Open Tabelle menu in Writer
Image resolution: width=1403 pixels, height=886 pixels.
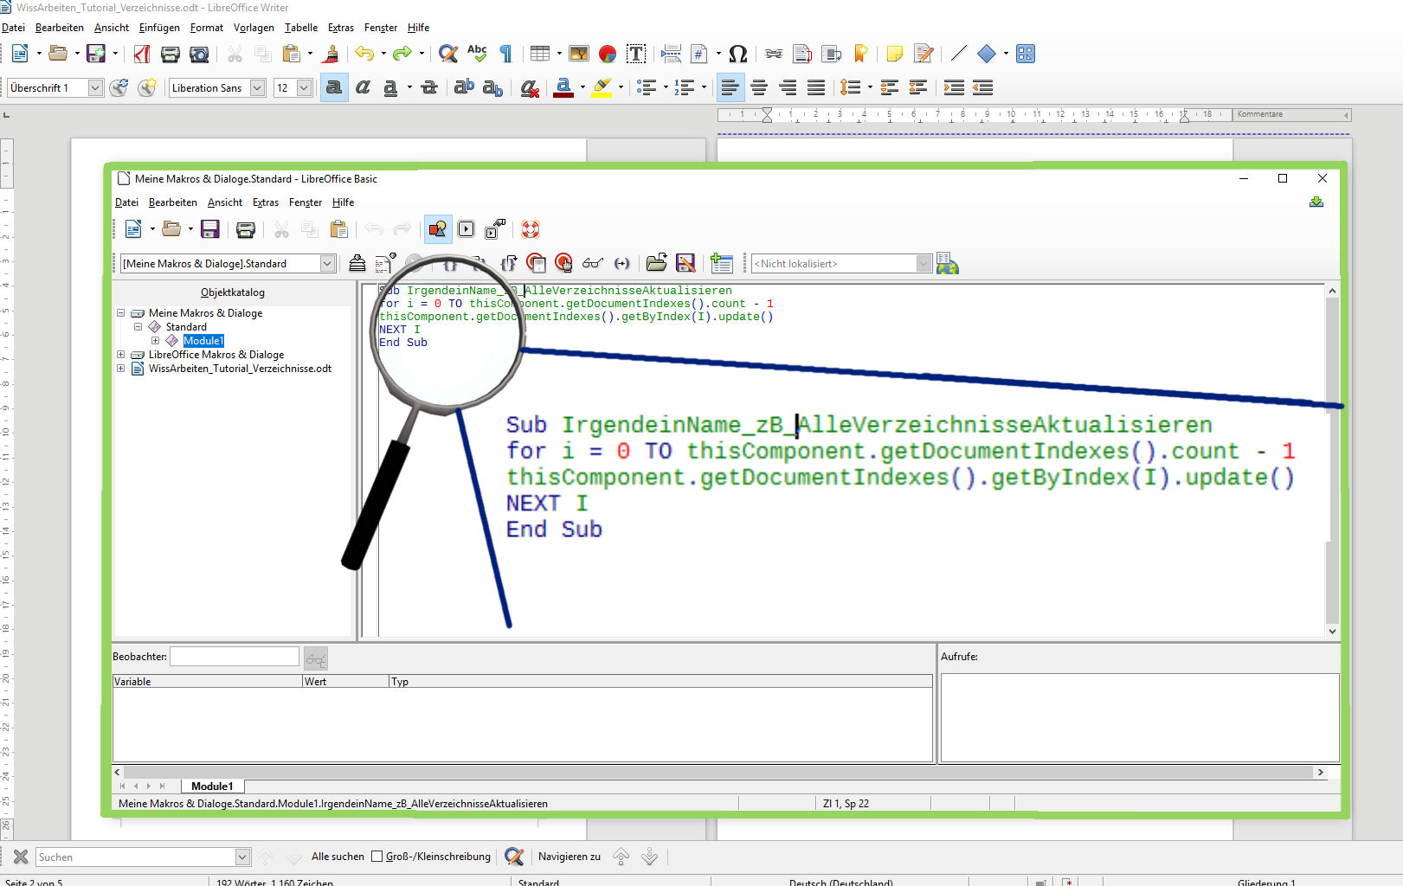[x=301, y=28]
